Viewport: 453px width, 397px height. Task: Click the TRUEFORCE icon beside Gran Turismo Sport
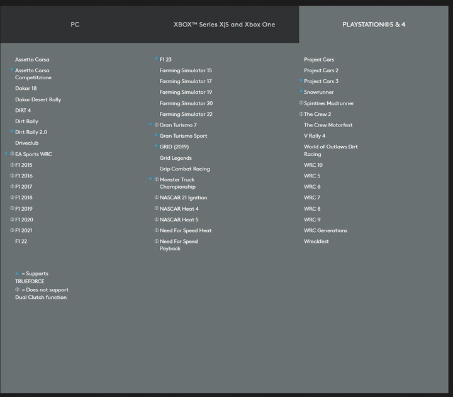(x=156, y=135)
